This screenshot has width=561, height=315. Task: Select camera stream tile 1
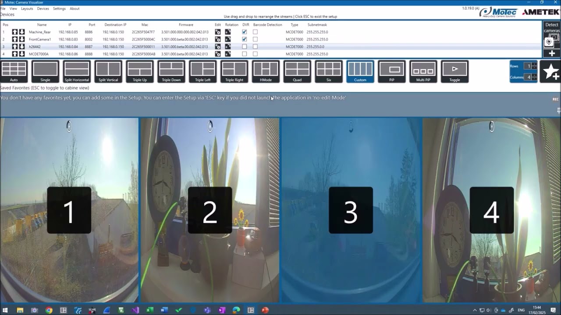pos(69,210)
